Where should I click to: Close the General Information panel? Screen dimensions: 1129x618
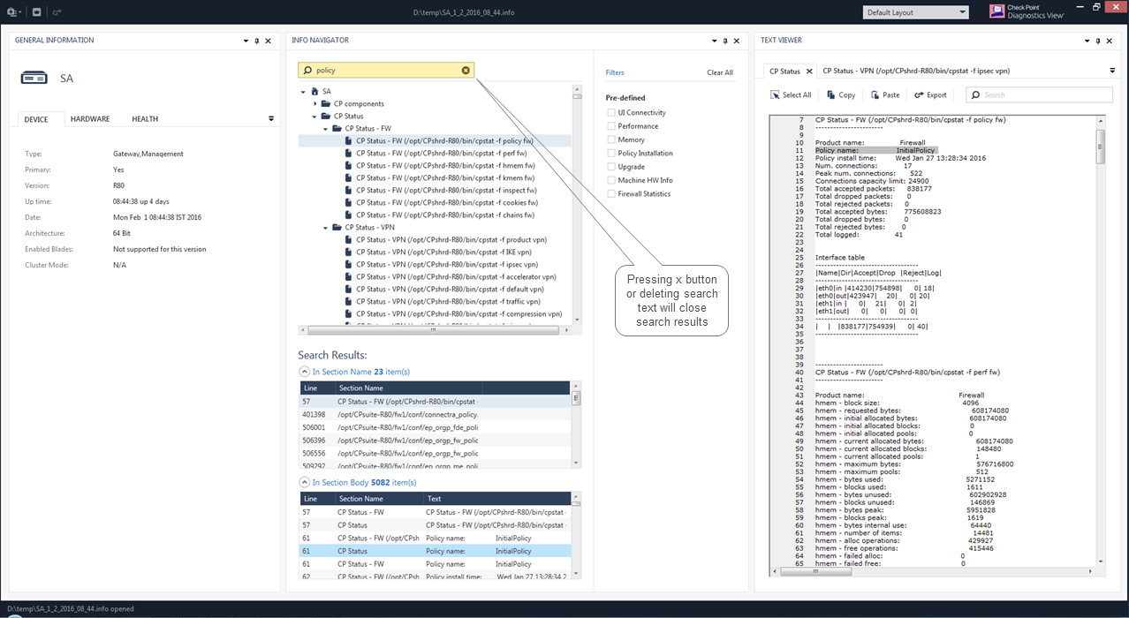tap(269, 41)
